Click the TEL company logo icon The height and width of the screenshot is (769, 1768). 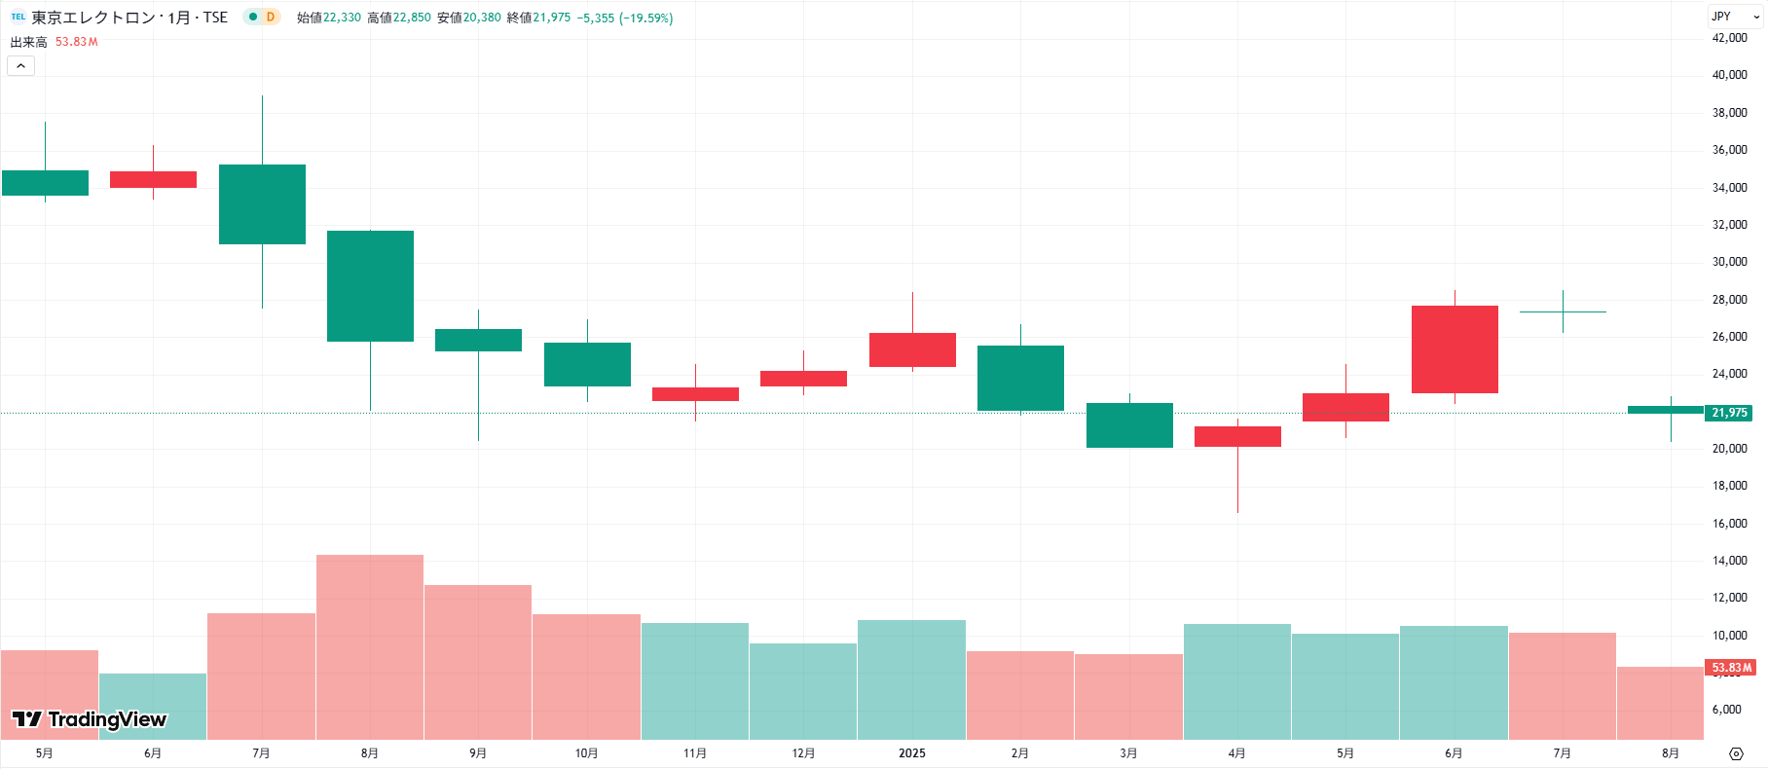(x=18, y=17)
